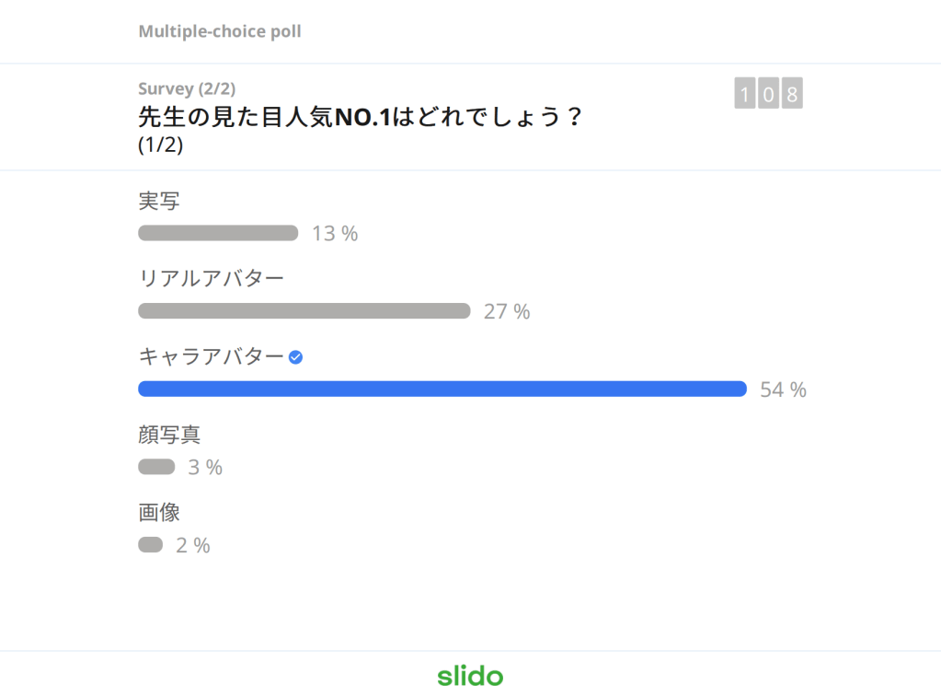Click the (1/2) indicator under the question
This screenshot has width=941, height=697.
pyautogui.click(x=160, y=145)
